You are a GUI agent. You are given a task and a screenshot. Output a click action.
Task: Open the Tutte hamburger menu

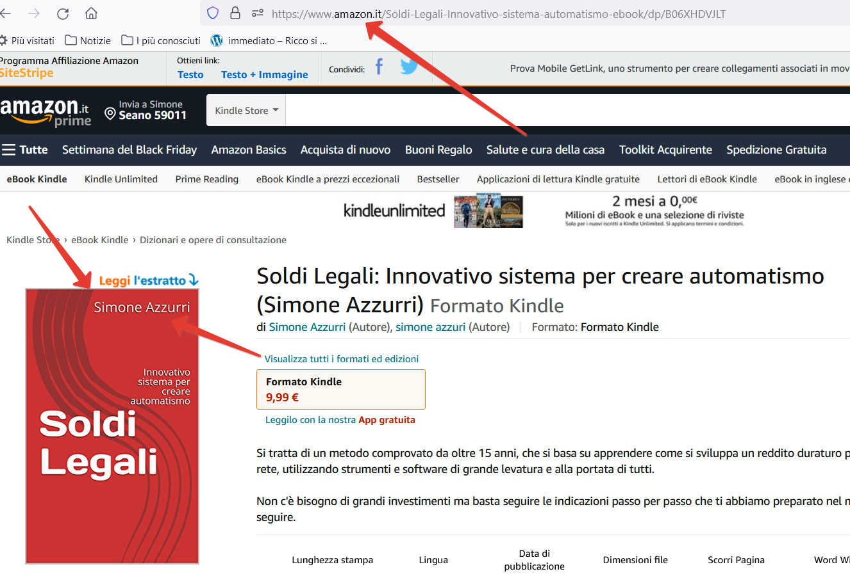point(25,150)
